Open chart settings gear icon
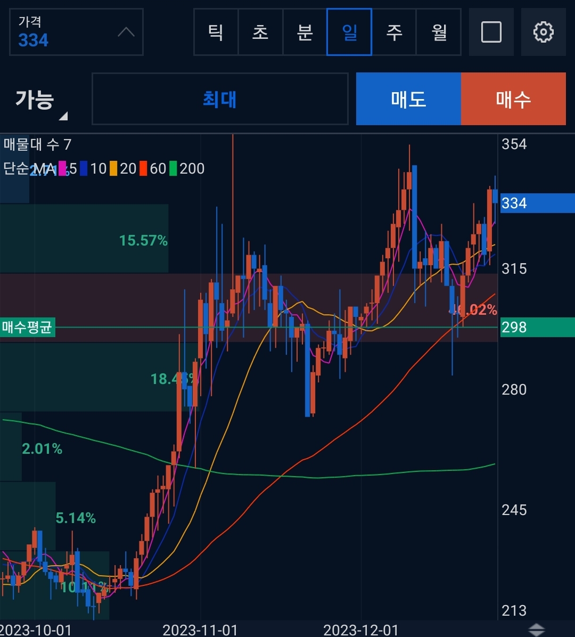 [544, 32]
